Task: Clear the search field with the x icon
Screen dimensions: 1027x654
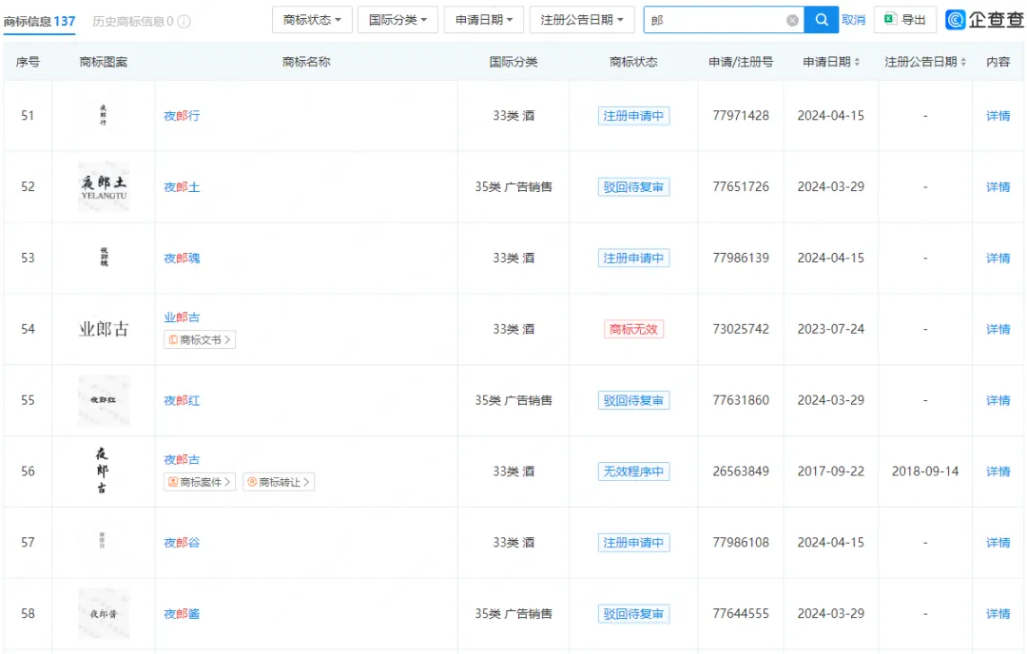Action: click(792, 20)
